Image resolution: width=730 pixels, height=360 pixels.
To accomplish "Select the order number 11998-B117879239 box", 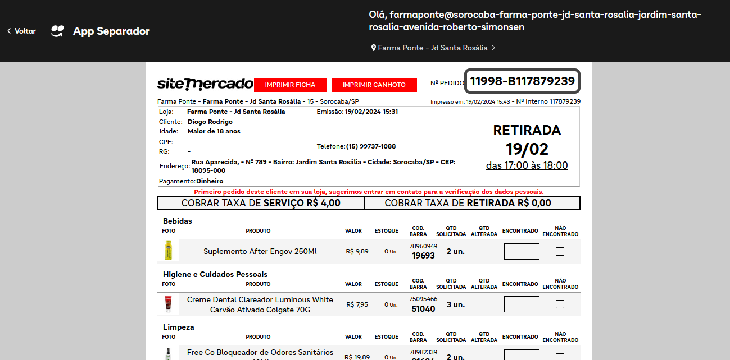I will [522, 81].
